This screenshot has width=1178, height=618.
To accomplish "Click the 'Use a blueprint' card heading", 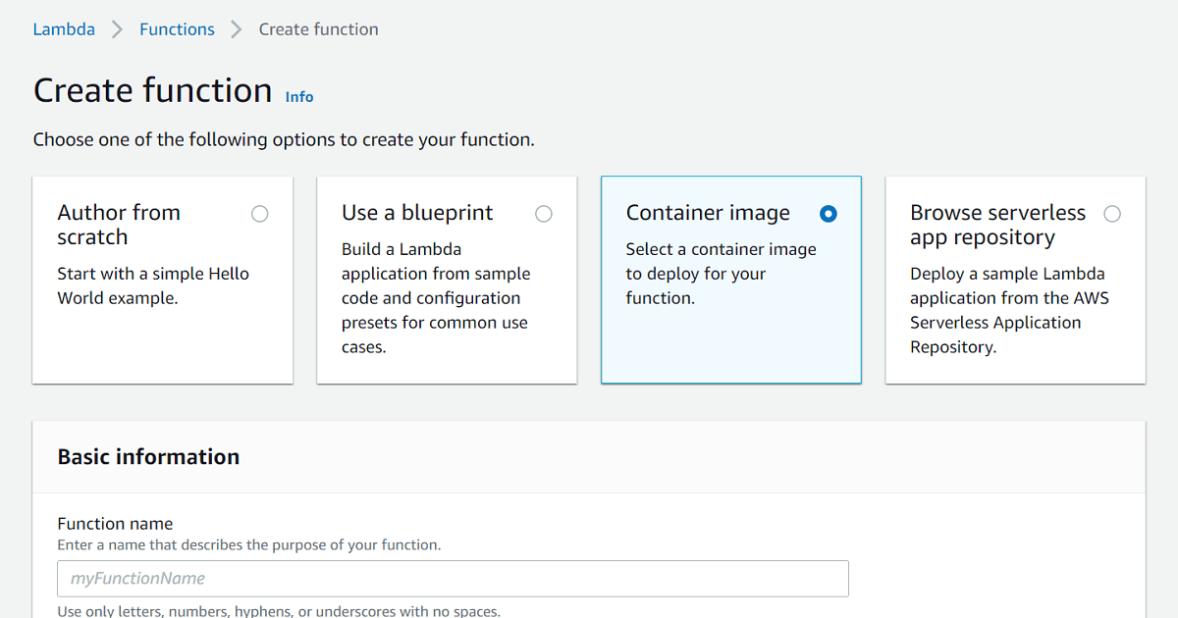I will click(417, 213).
